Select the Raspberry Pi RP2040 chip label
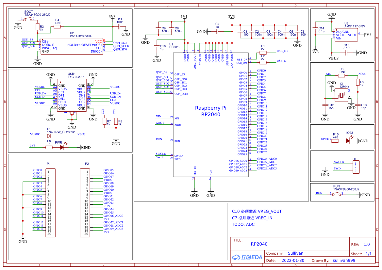The image size is (382, 270). click(210, 111)
